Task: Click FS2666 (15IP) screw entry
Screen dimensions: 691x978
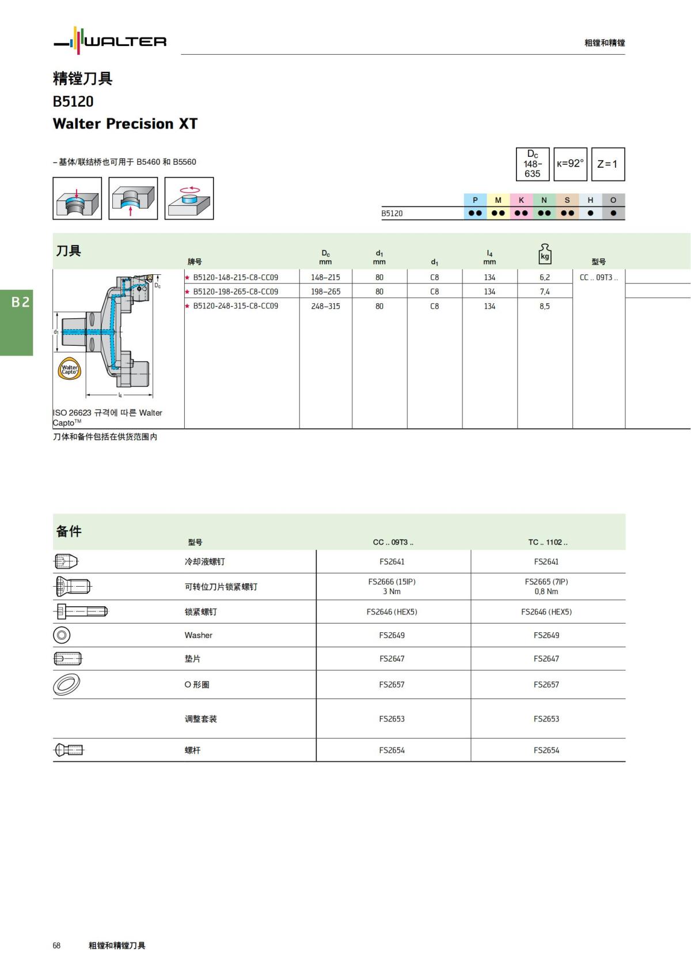Action: tap(392, 582)
